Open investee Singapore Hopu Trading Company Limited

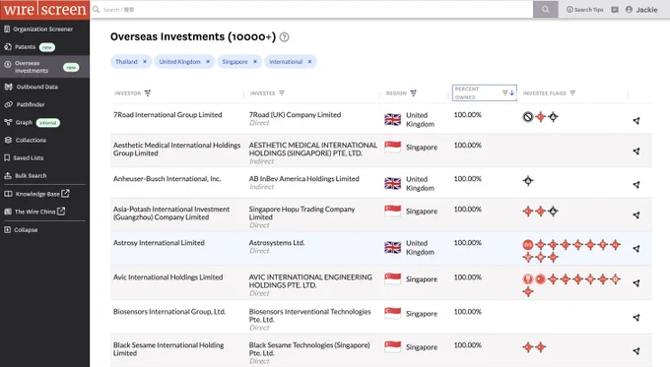point(301,213)
